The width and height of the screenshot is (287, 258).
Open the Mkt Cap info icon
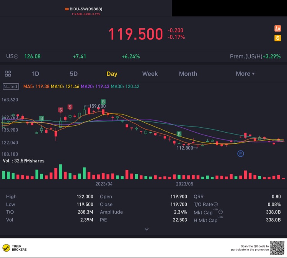coord(220,212)
